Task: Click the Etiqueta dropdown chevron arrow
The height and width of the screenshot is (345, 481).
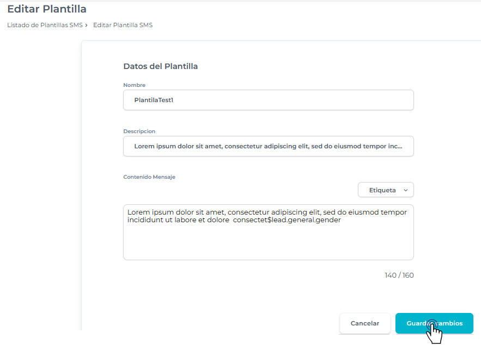Action: coord(406,190)
